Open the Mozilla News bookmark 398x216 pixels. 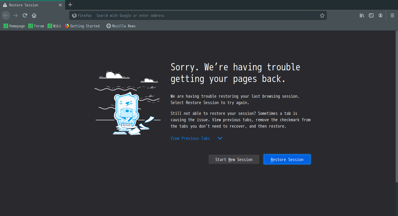tap(121, 26)
